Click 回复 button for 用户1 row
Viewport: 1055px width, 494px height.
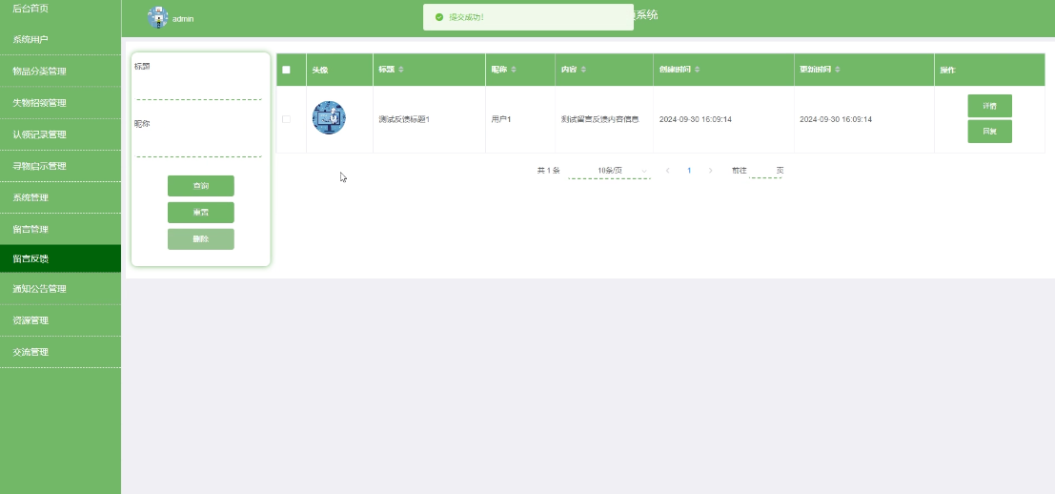point(990,132)
